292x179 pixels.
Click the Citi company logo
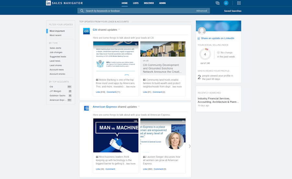point(86,31)
